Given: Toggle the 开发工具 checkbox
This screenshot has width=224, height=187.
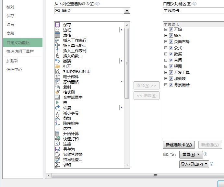Looking at the screenshot, I should (x=171, y=73).
